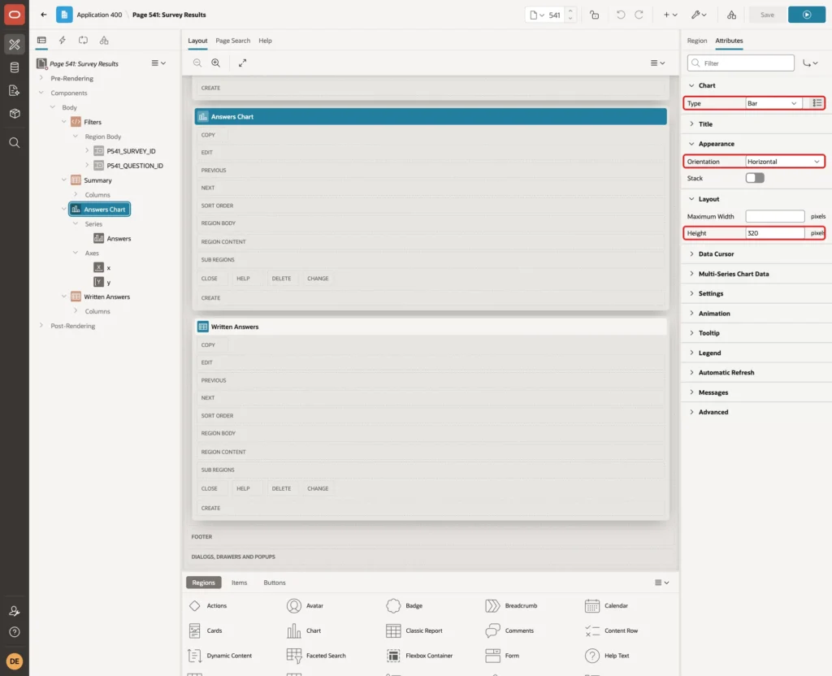Viewport: 832px width, 676px height.
Task: Open the DE user avatar menu
Action: [x=15, y=661]
